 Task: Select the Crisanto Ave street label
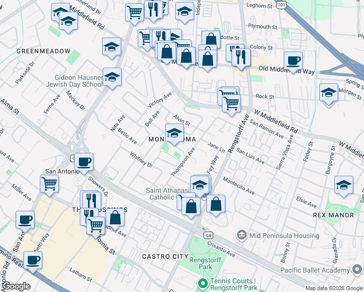click(221, 249)
